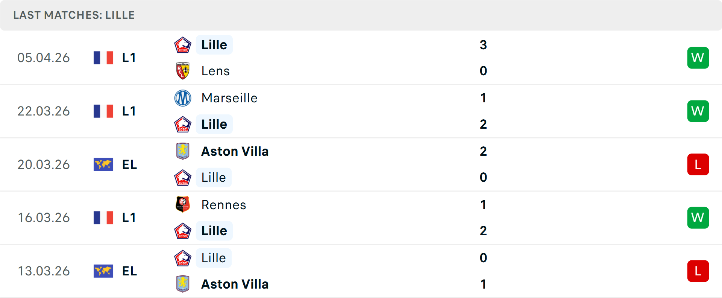This screenshot has width=722, height=298.
Task: Open the Marseille team link
Action: click(229, 98)
